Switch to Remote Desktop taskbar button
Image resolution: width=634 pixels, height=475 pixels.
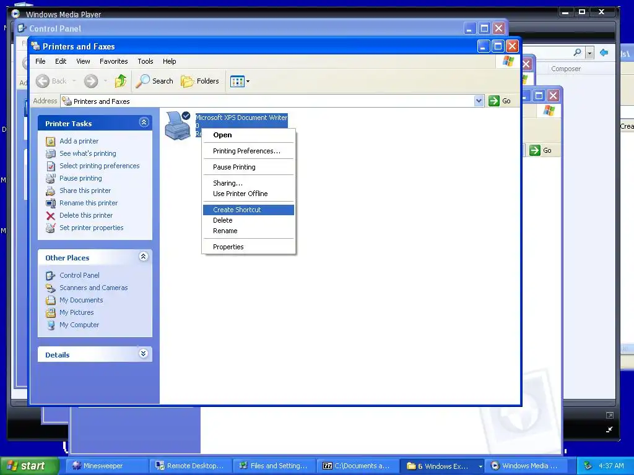tap(191, 466)
